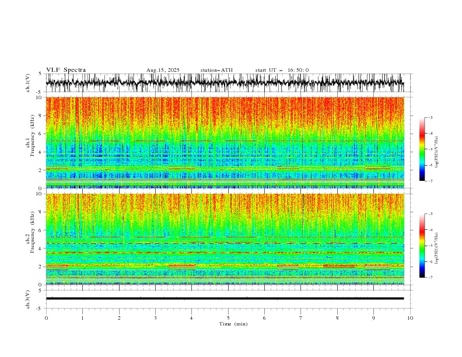This screenshot has width=462, height=357.
Task: Click the "Time (min)" axis title
Action: click(x=233, y=324)
